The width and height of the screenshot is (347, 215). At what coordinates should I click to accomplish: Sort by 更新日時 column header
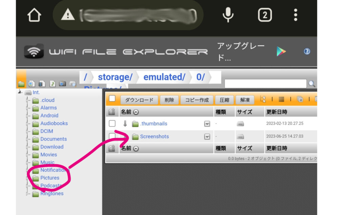pyautogui.click(x=277, y=112)
